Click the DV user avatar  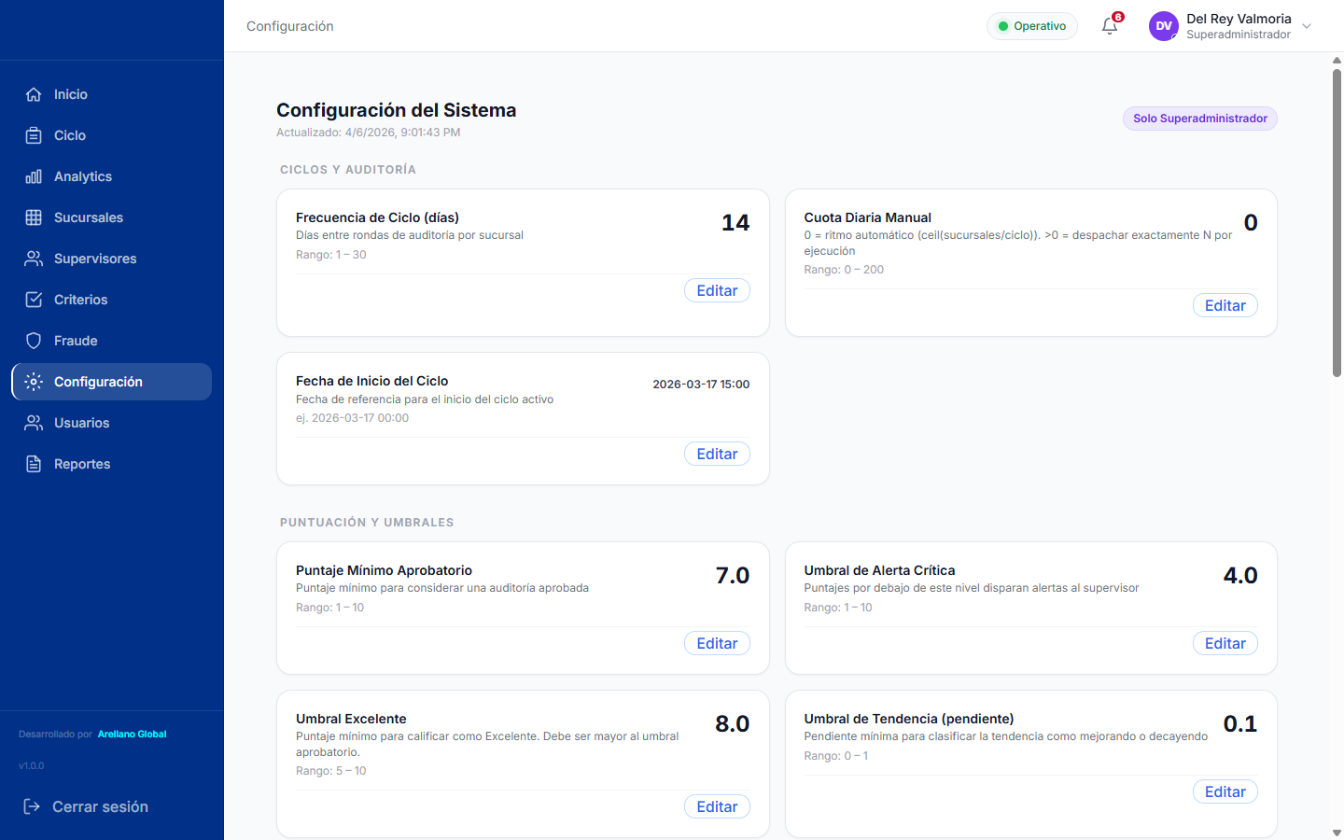(x=1164, y=26)
